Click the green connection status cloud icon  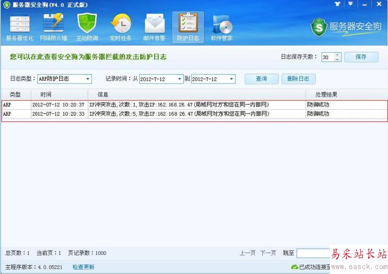[x=294, y=267]
